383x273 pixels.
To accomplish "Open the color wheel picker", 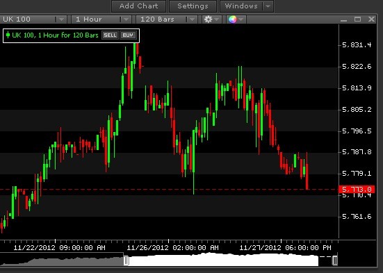I will [233, 19].
